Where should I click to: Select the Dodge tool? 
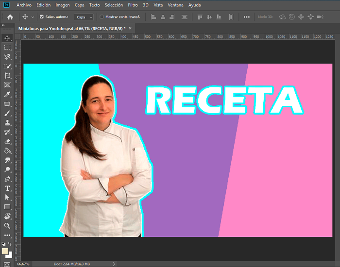[7, 169]
